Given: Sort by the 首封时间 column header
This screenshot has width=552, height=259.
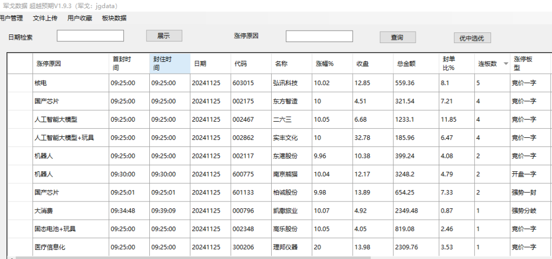Looking at the screenshot, I should 129,64.
